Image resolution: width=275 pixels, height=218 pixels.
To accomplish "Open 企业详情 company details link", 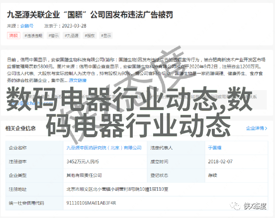I will click(x=255, y=128).
